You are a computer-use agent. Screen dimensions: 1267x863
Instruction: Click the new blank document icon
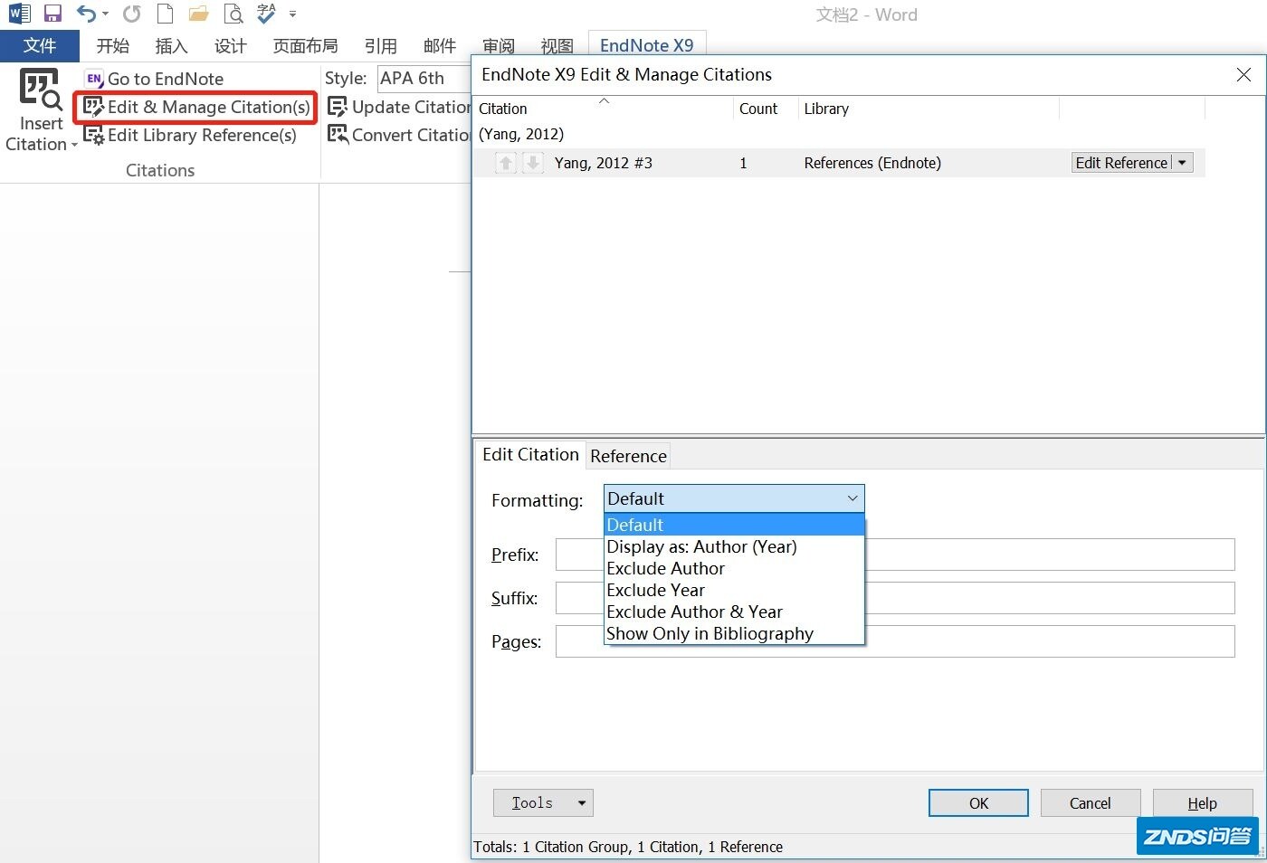pyautogui.click(x=165, y=14)
